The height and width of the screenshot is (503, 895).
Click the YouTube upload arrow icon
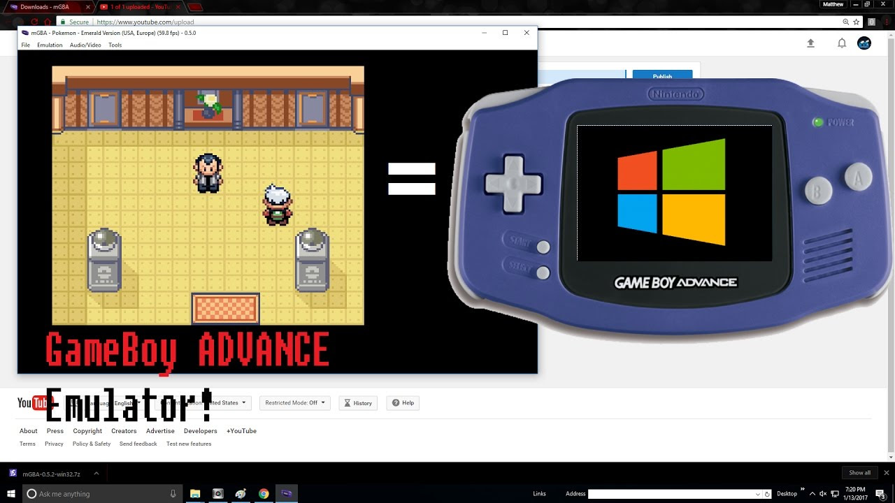(810, 43)
